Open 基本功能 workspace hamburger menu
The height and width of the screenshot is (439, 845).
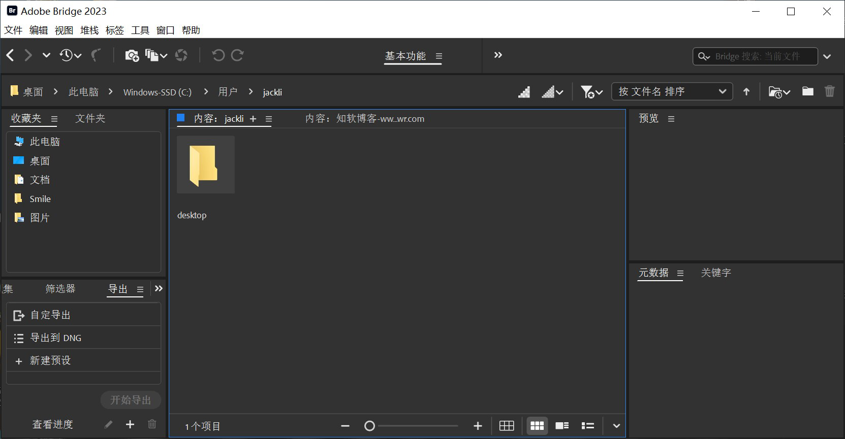pos(439,56)
